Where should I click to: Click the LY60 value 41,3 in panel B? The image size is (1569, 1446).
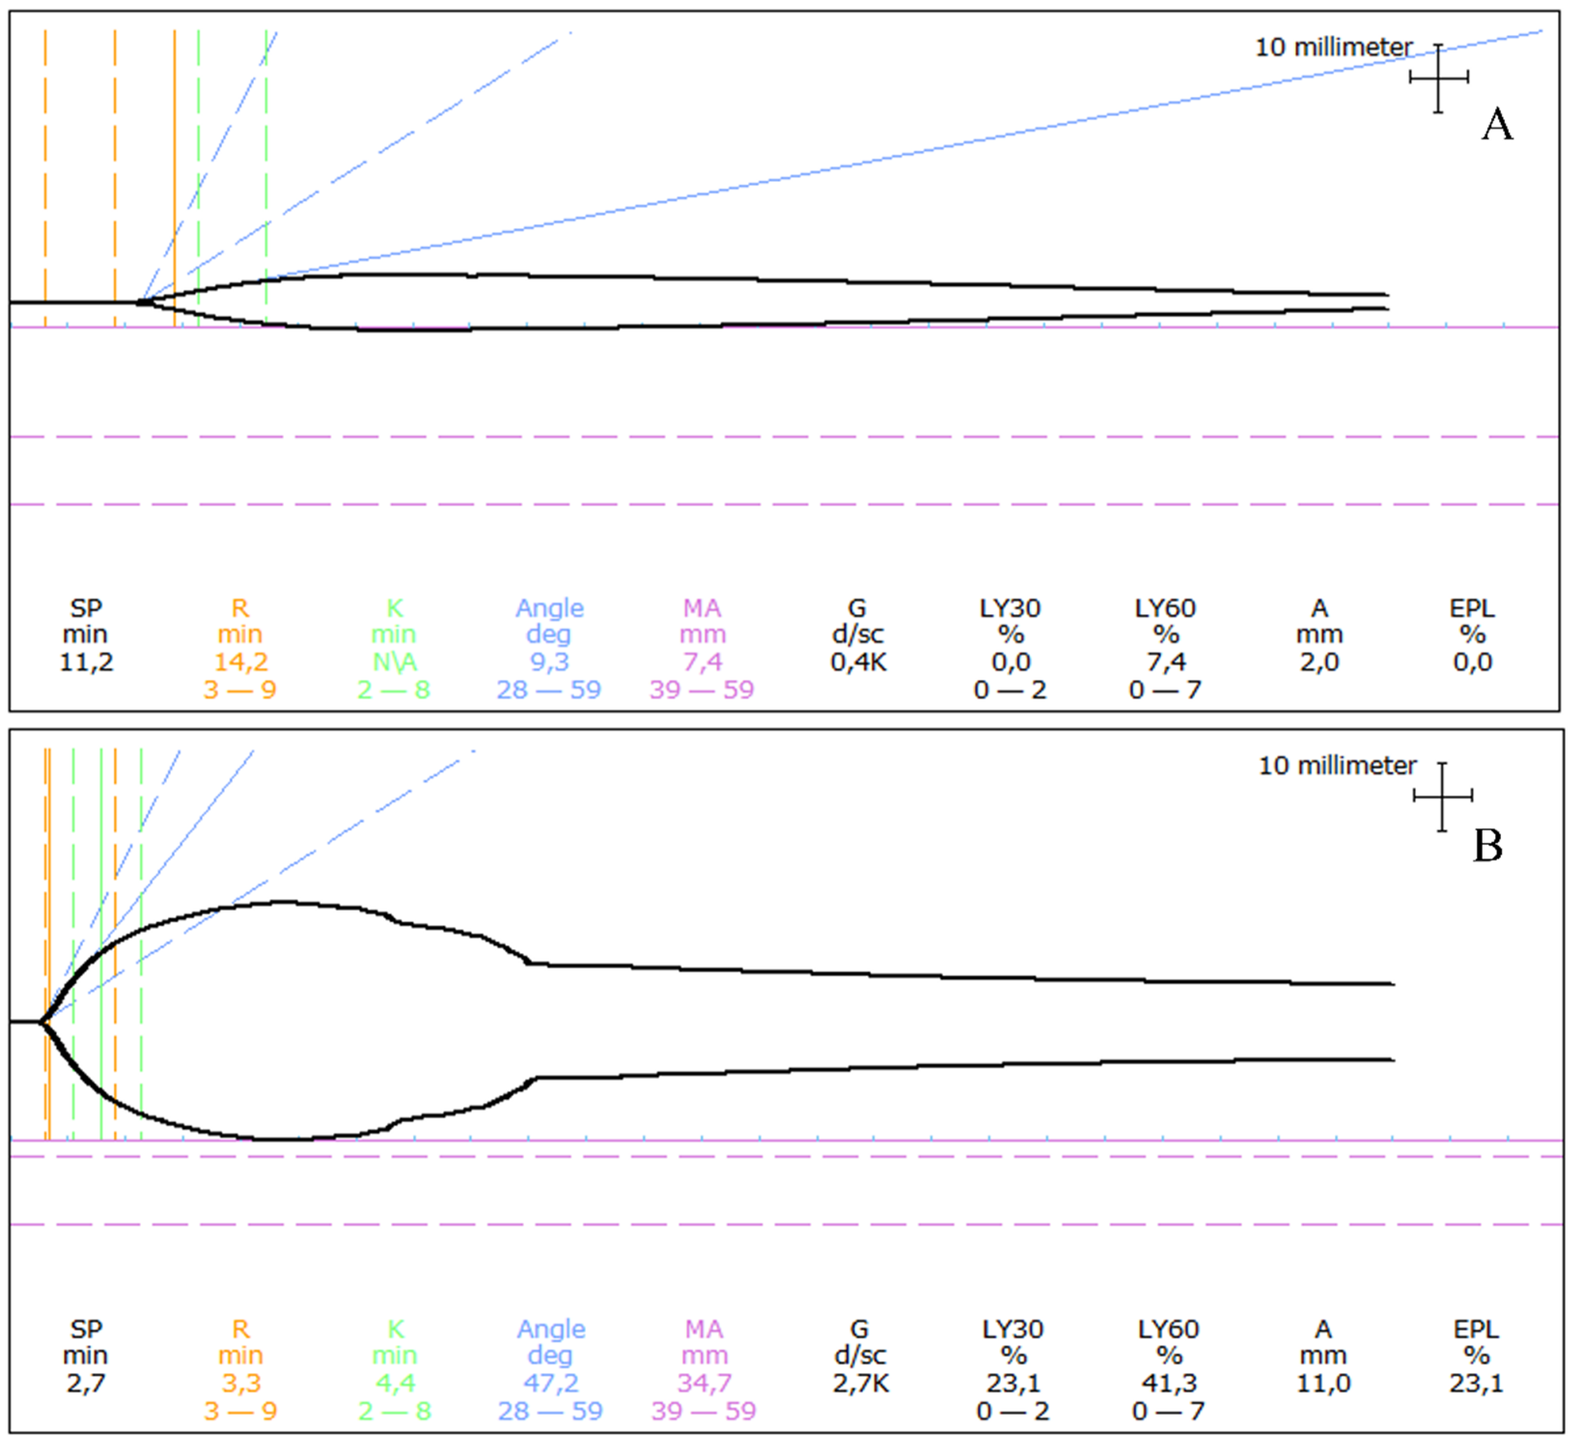1168,1383
